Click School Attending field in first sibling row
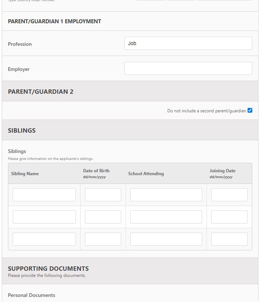This screenshot has height=302, width=261. 166,195
